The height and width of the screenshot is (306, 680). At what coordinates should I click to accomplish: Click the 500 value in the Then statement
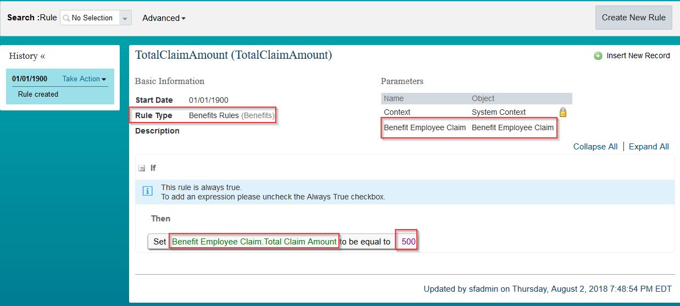coord(408,242)
